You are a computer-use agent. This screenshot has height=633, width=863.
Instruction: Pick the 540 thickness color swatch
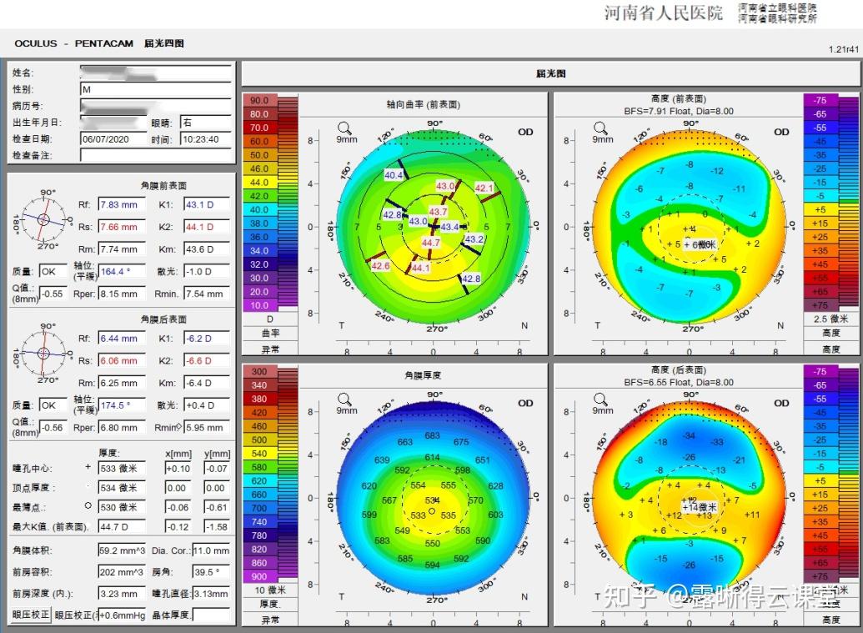point(260,454)
